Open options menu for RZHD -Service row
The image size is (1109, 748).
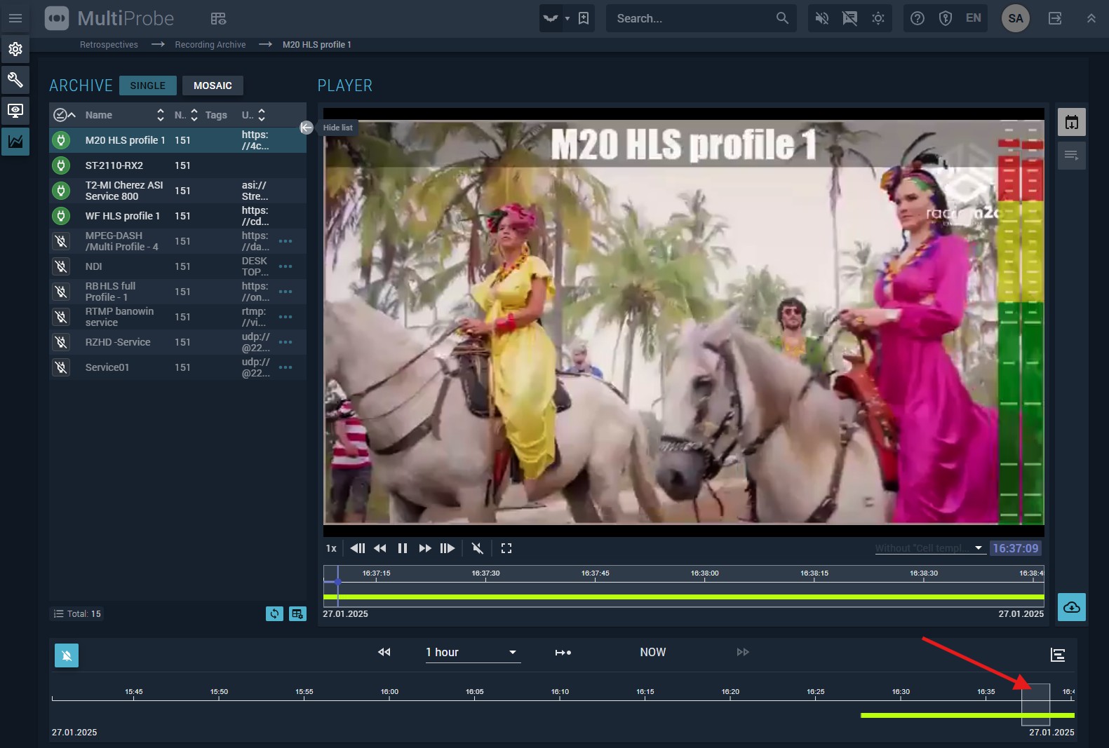[x=285, y=342]
